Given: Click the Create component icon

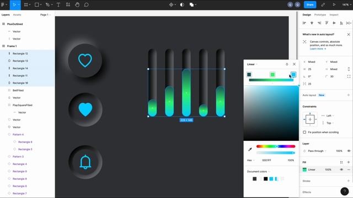Looking at the screenshot, I should [x=172, y=5].
